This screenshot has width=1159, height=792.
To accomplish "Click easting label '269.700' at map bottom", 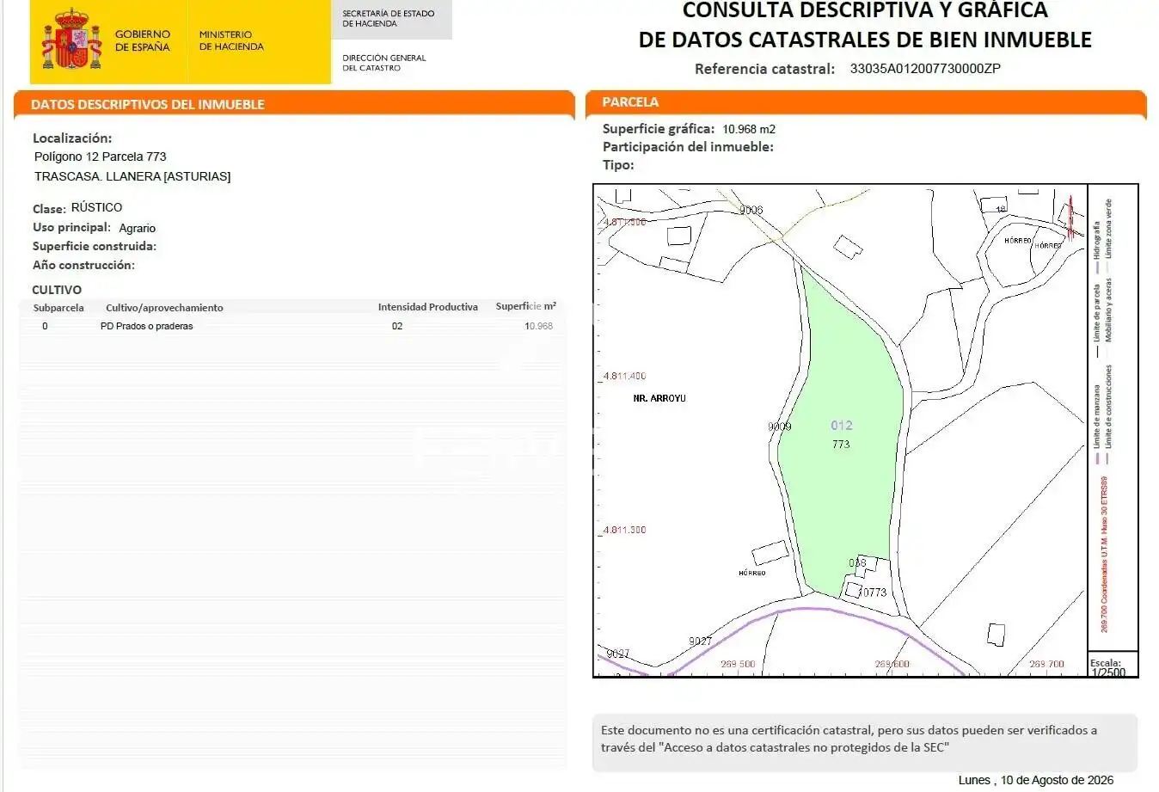I will click(1046, 665).
